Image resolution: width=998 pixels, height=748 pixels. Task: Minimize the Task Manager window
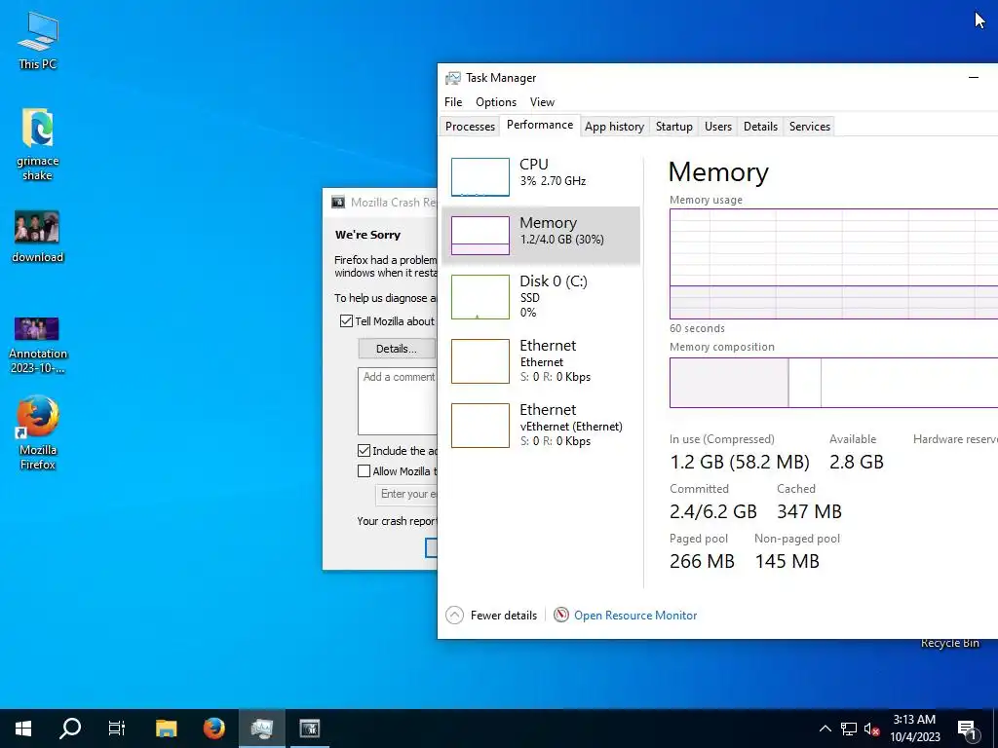click(x=974, y=78)
